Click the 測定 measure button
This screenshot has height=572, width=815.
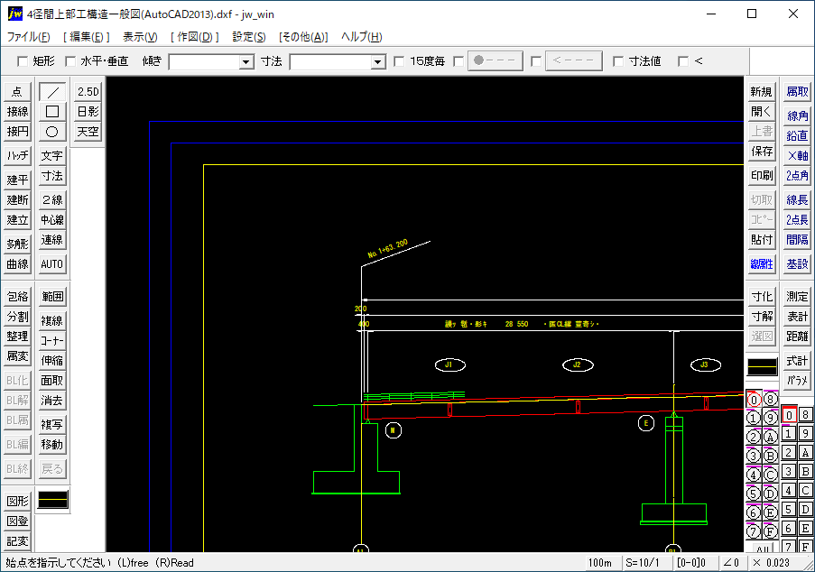coord(797,296)
